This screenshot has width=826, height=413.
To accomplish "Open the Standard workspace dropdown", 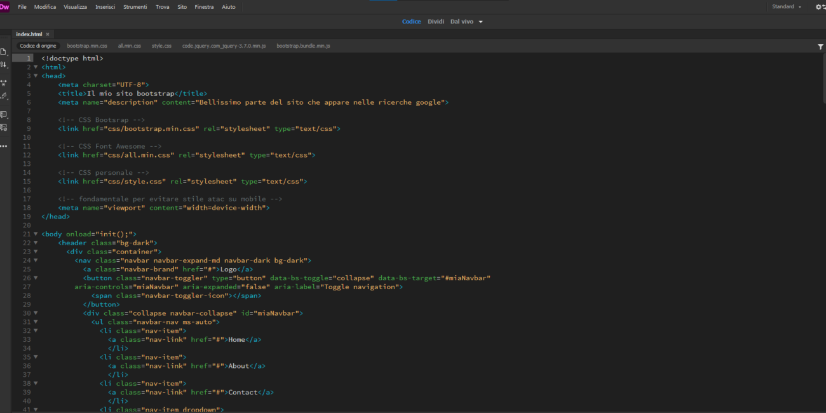I will (x=786, y=7).
